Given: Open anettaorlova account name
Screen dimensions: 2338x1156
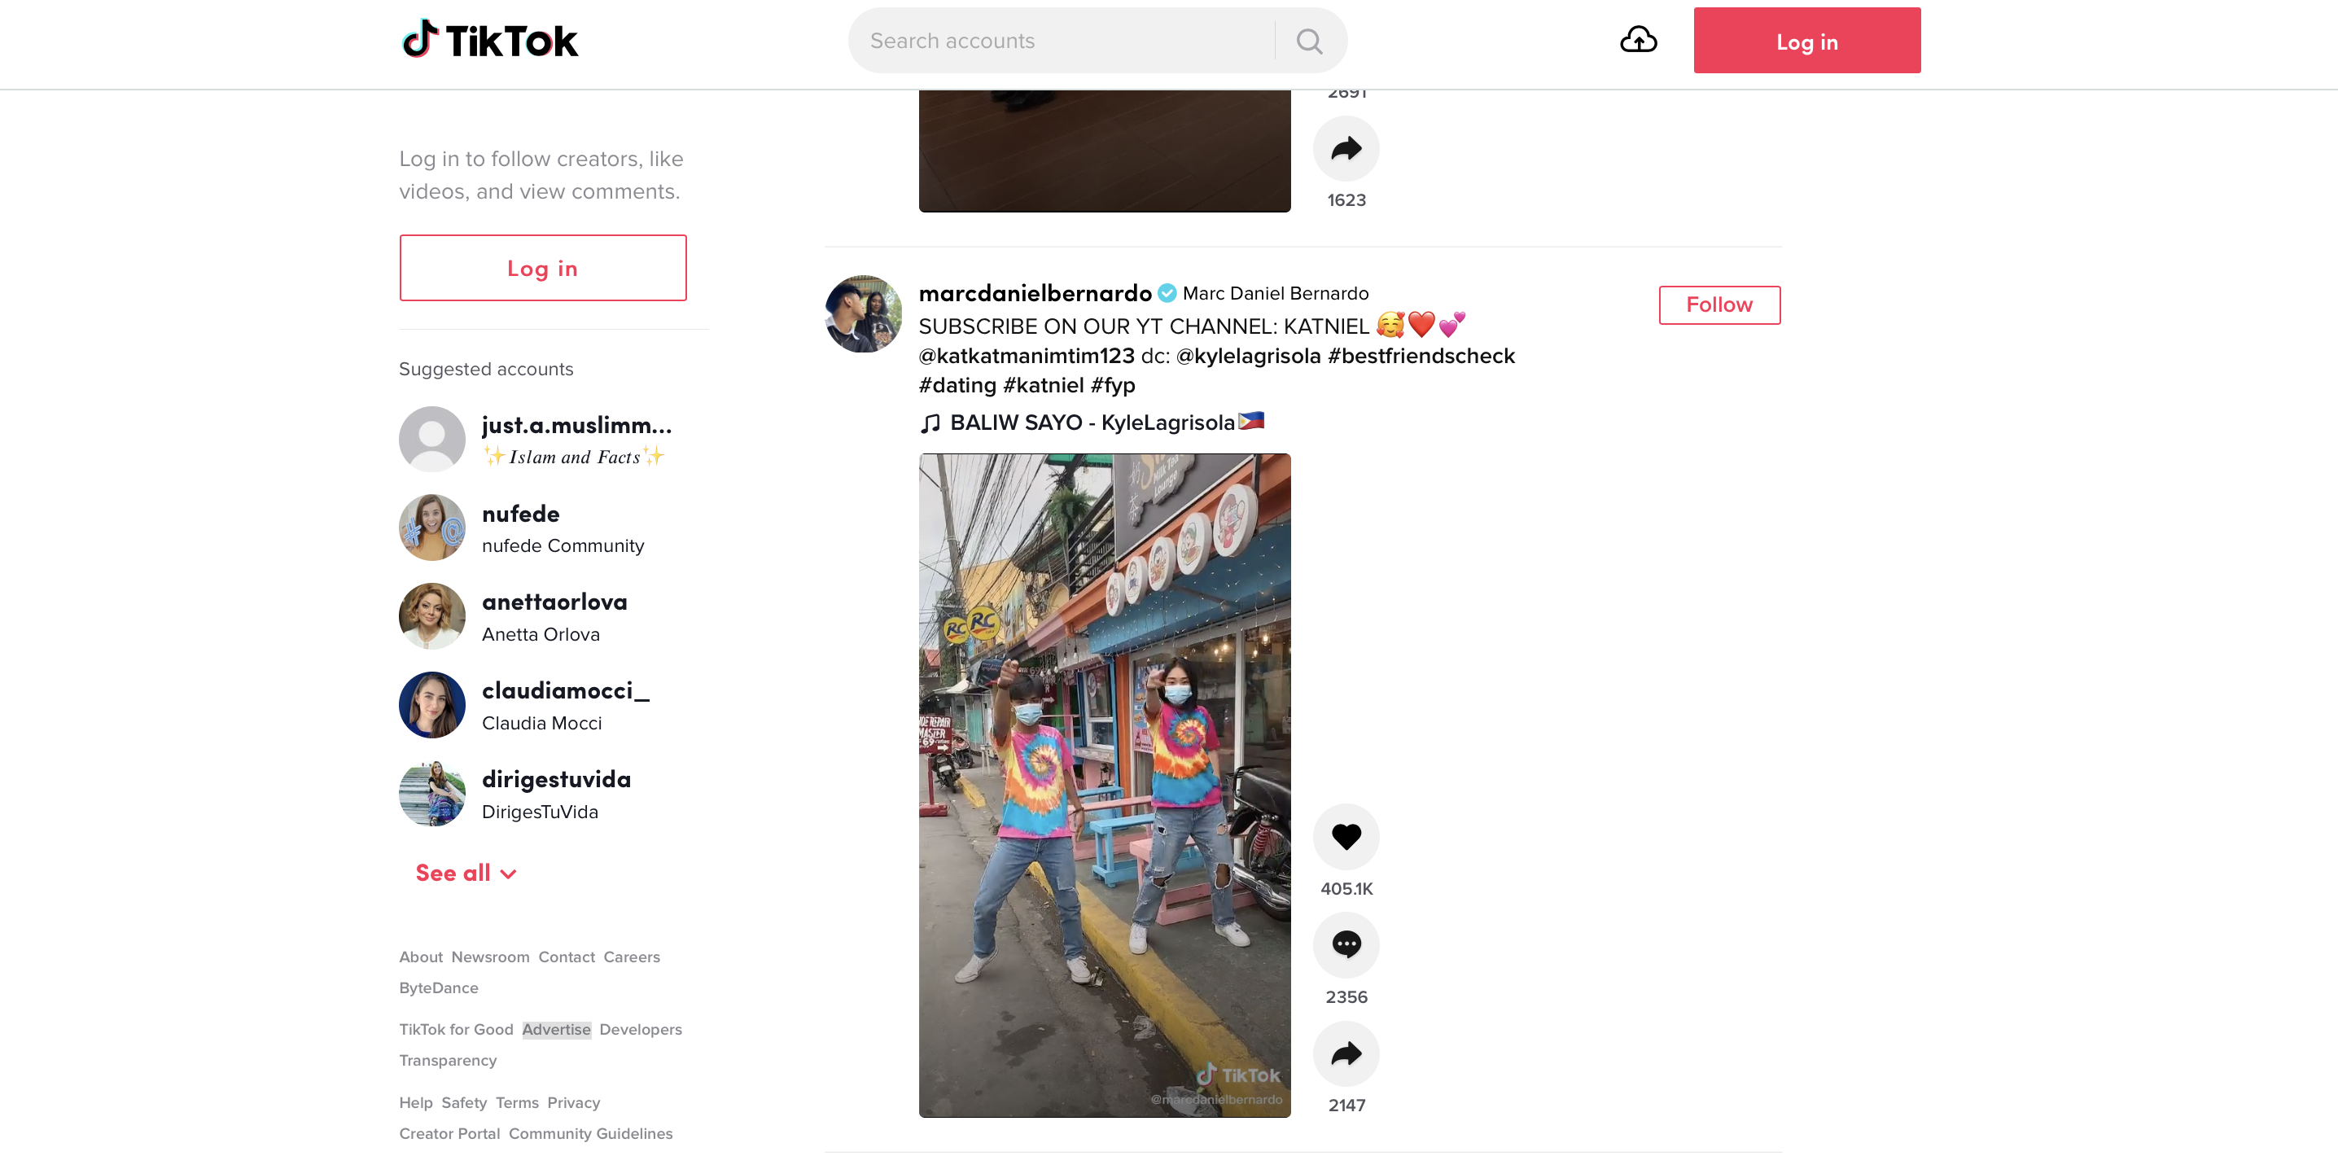Looking at the screenshot, I should point(554,602).
